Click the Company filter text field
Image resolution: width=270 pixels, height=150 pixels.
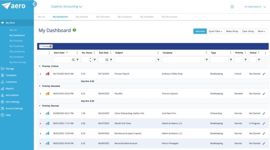183,60
